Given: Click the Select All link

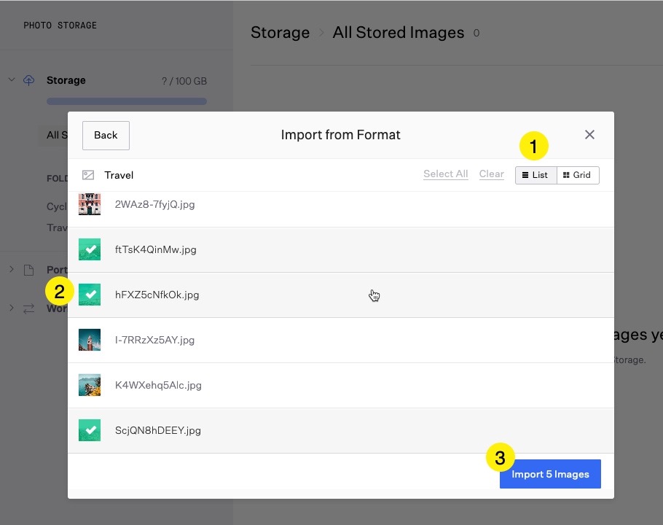Looking at the screenshot, I should (445, 174).
